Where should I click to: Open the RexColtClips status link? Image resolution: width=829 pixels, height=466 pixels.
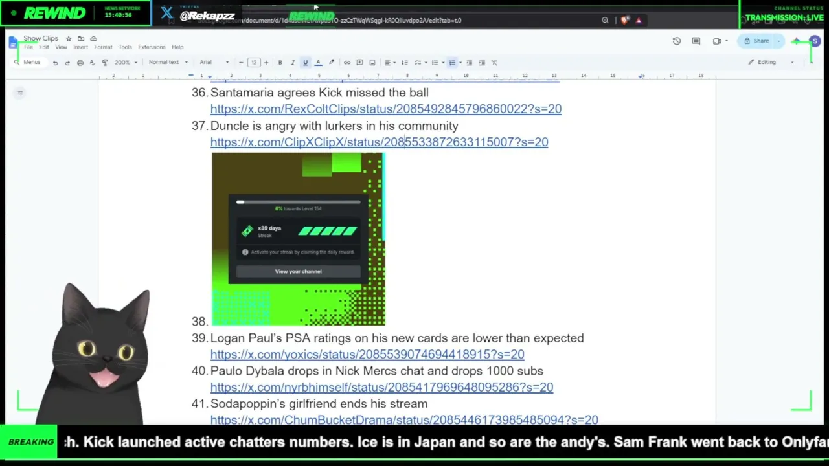click(386, 109)
